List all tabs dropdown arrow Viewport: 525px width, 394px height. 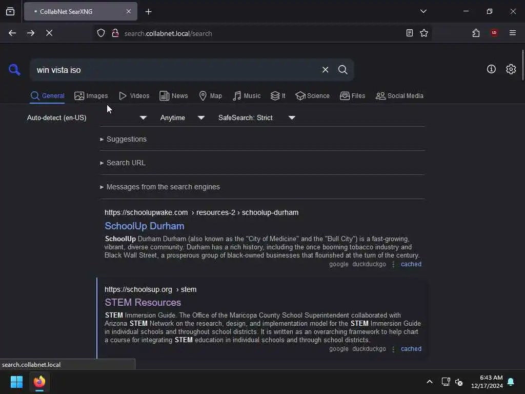(x=423, y=11)
